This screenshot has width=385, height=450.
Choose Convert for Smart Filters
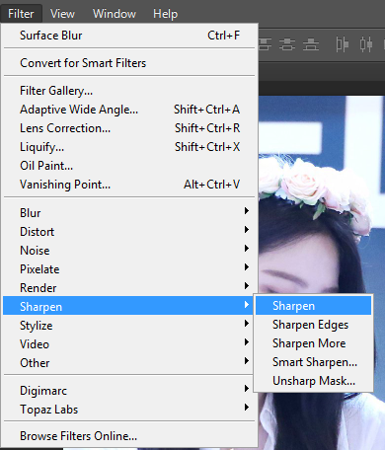[x=129, y=63]
